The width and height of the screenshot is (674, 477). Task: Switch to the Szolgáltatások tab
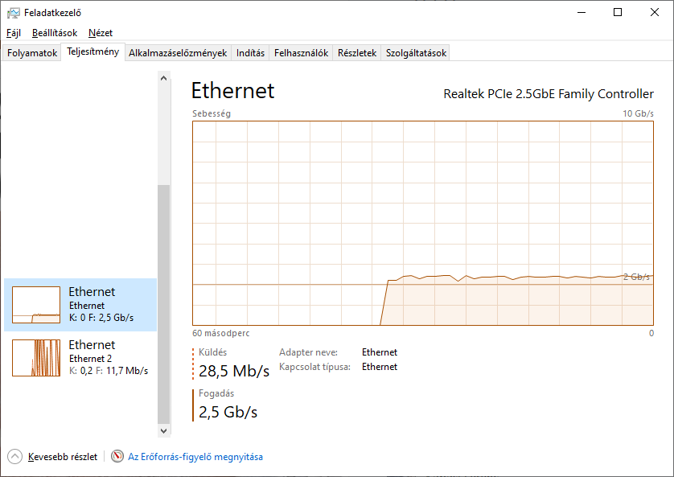[x=416, y=53]
